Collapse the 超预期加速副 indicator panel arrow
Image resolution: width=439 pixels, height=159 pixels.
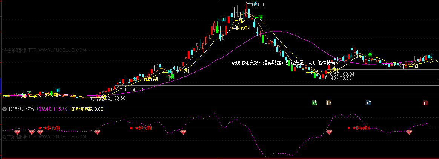[5, 109]
